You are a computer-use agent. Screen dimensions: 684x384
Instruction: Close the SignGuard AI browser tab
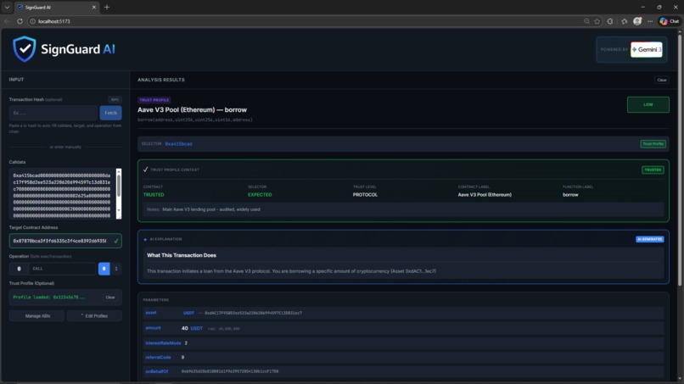(x=94, y=7)
